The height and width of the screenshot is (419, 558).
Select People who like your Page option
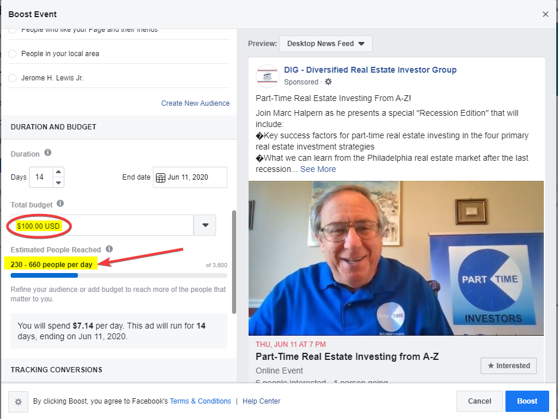point(12,30)
